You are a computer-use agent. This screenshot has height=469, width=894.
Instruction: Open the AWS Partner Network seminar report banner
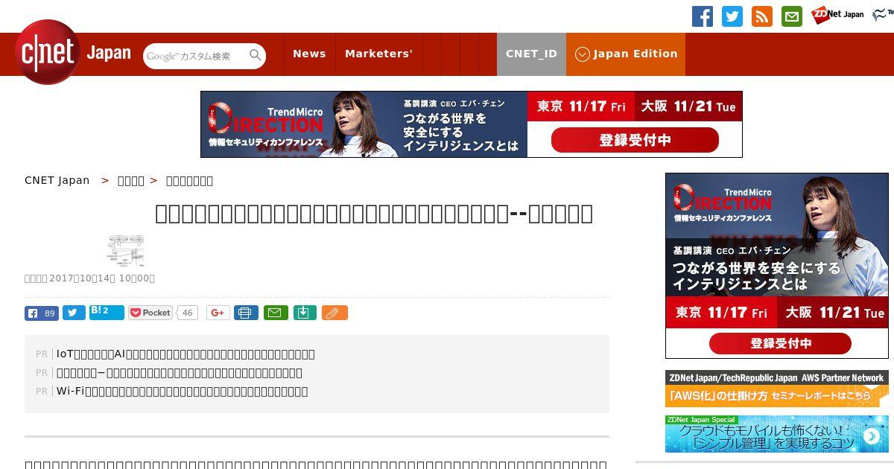777,389
